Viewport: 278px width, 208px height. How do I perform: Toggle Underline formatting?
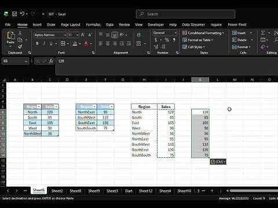(x=51, y=44)
